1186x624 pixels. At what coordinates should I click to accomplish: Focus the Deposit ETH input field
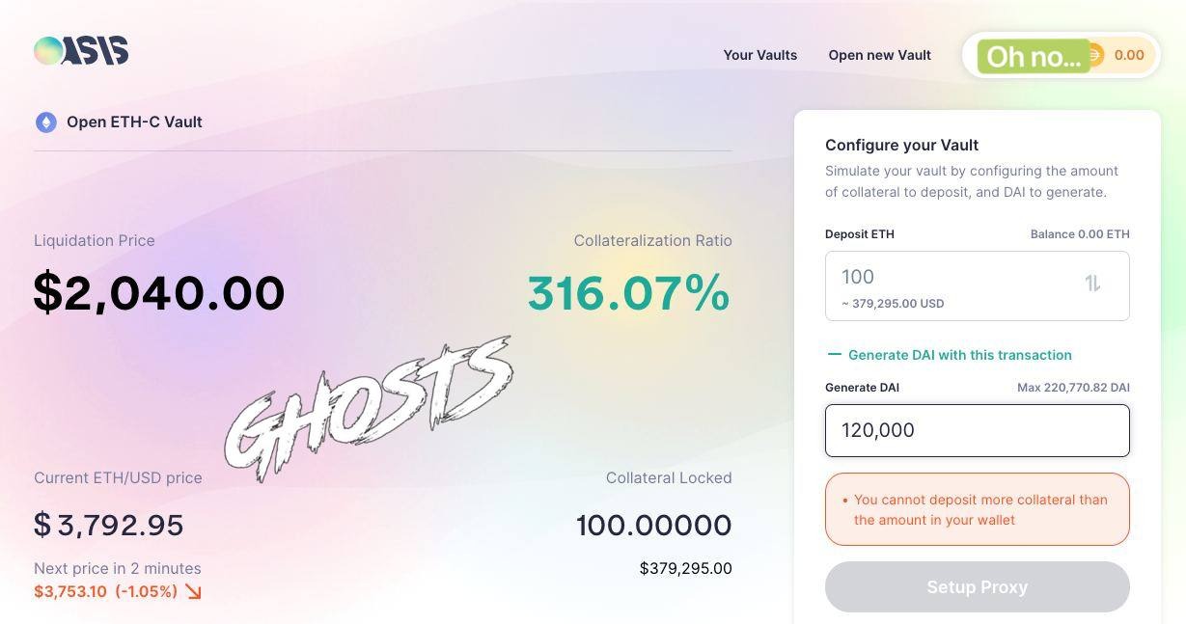click(x=977, y=285)
